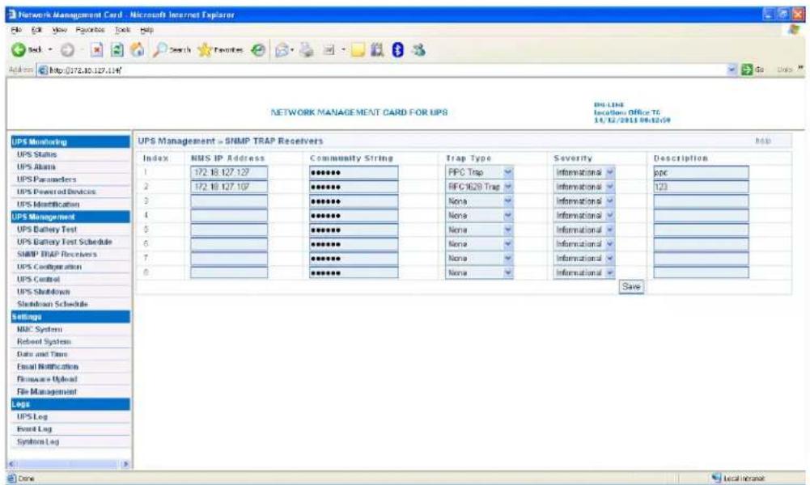Viewport: 810px width, 485px height.
Task: Open Severity dropdown in row 2
Action: [583, 187]
